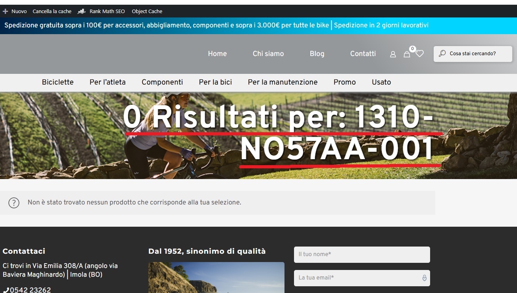
Task: Focus the 'Il tuo nome' input field
Action: [x=362, y=254]
